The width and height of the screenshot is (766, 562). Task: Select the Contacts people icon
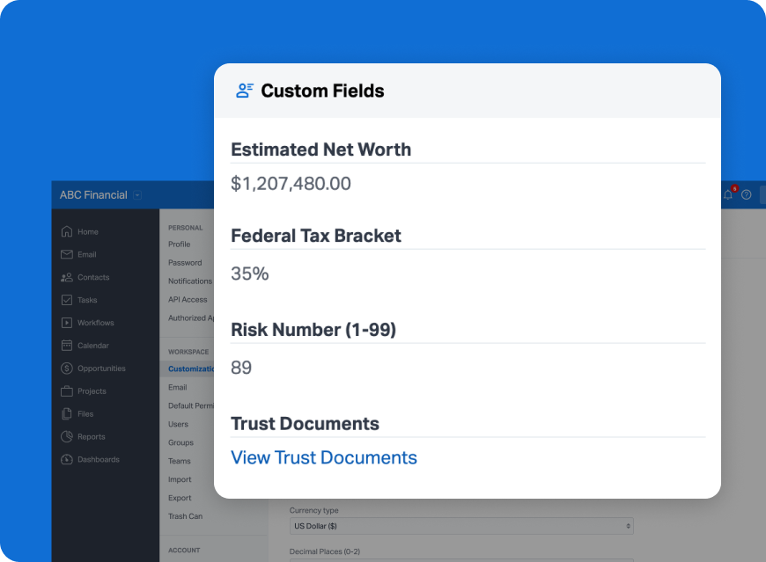(66, 277)
